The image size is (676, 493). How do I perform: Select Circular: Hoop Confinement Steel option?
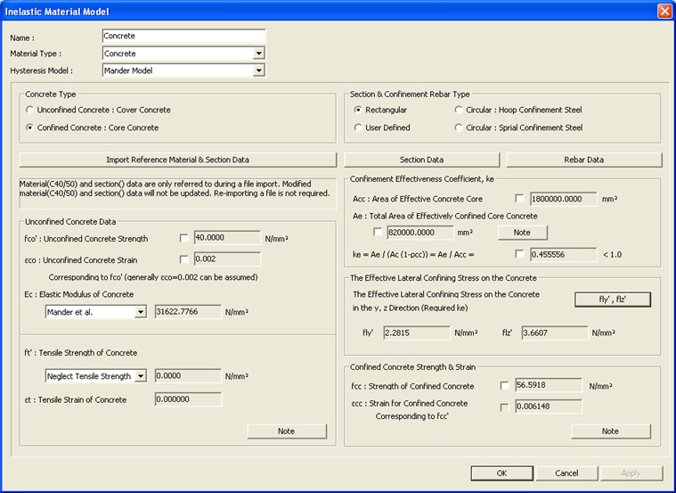(x=458, y=110)
